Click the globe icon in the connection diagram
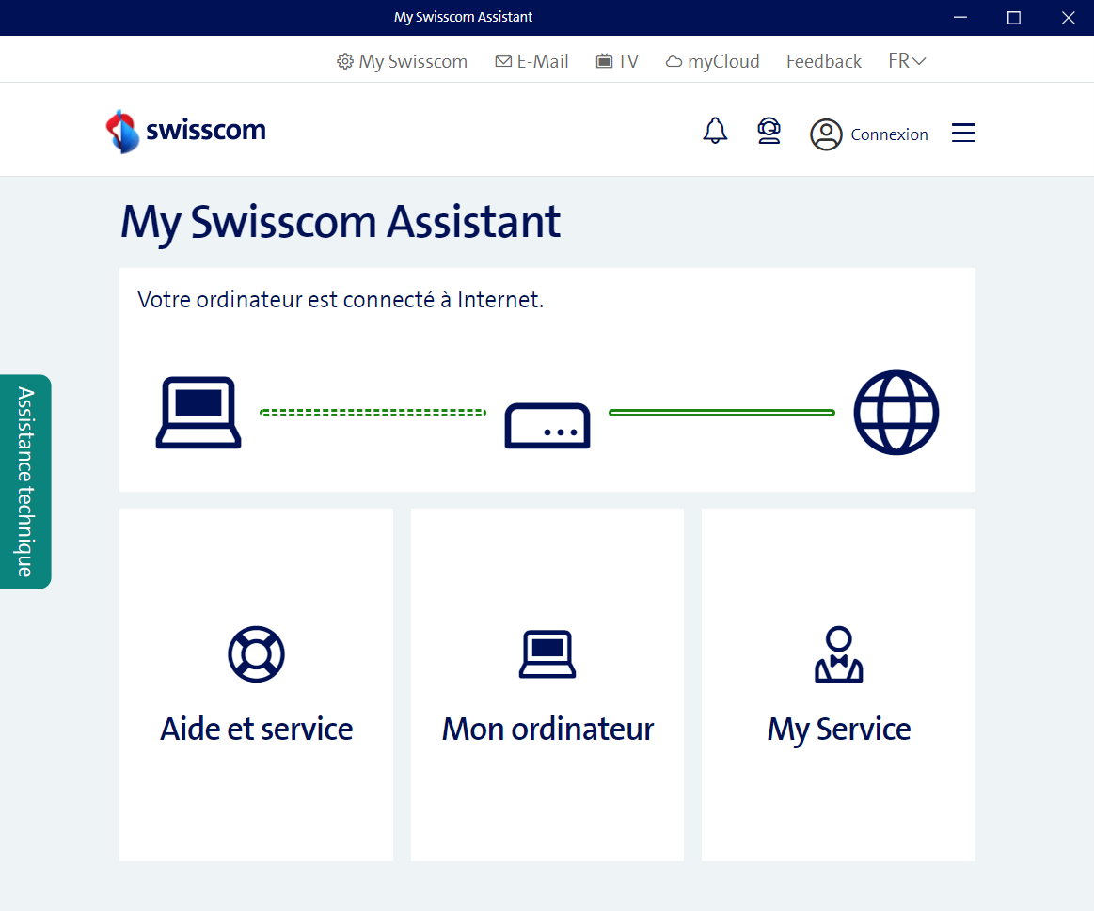This screenshot has width=1094, height=911. pos(896,412)
